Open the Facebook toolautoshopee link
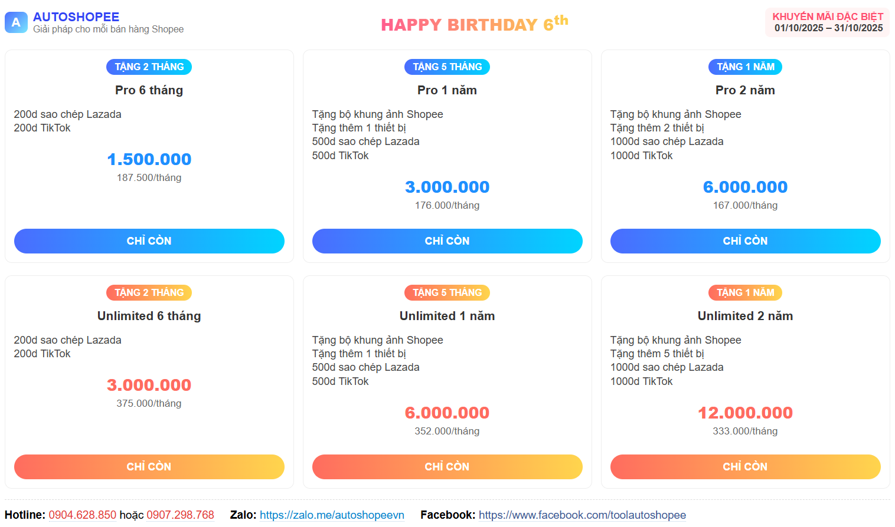 pos(582,515)
